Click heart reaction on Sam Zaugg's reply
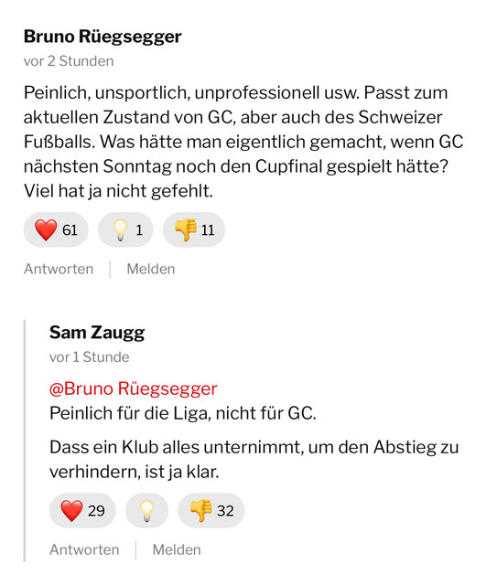Screen dimensions: 497x585 (82, 510)
